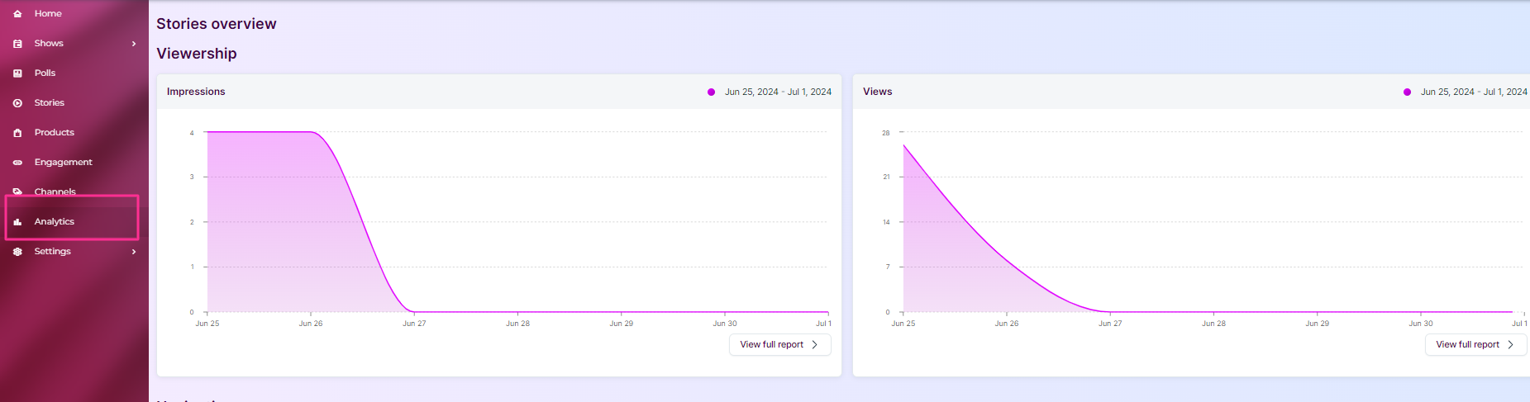This screenshot has height=402, width=1530.
Task: Click the Shows calendar icon
Action: [17, 44]
